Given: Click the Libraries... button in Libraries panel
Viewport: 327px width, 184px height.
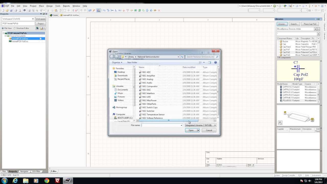Looking at the screenshot, I should click(282, 24).
